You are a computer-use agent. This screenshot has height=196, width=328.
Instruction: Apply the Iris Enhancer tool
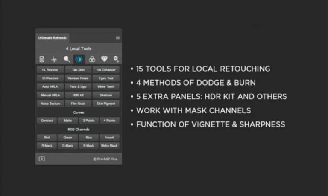(x=106, y=69)
